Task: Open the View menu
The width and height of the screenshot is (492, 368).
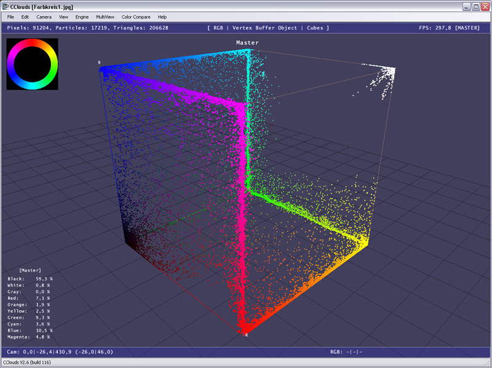Action: [x=63, y=17]
